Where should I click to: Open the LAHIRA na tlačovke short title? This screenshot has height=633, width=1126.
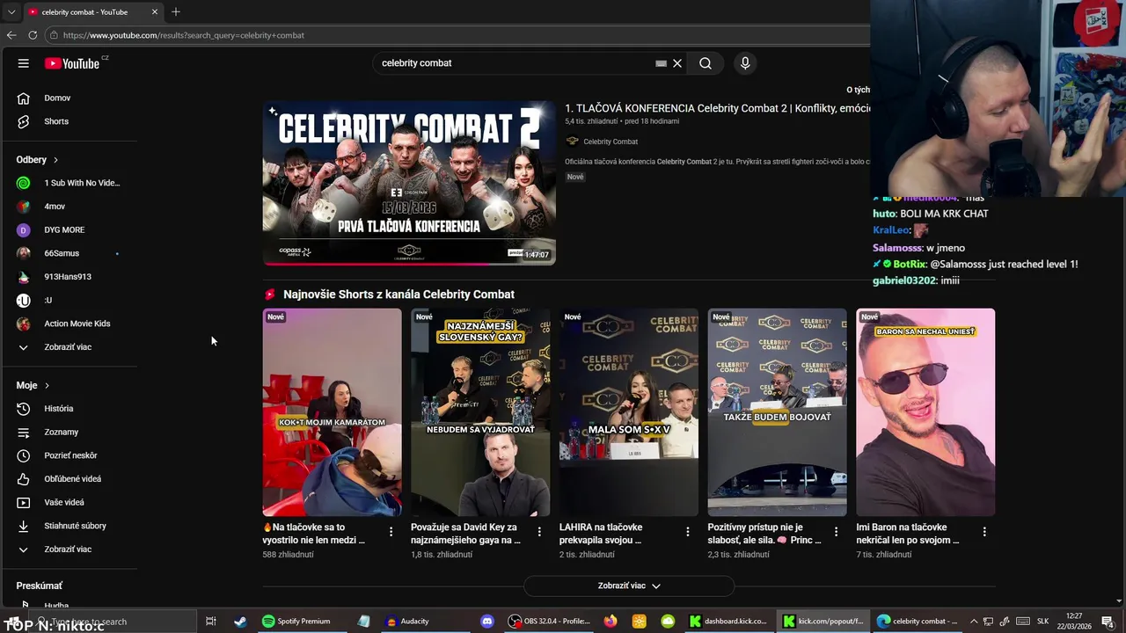[x=601, y=534]
